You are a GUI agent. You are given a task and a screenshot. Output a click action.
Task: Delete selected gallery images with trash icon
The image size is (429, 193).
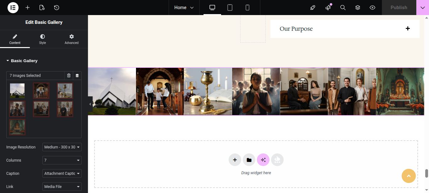pyautogui.click(x=69, y=76)
